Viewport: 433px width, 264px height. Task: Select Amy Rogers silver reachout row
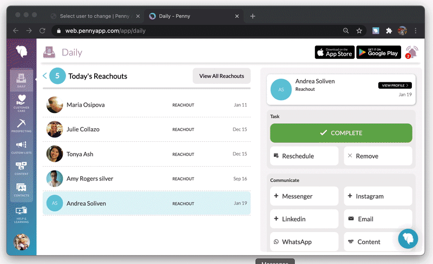point(147,179)
